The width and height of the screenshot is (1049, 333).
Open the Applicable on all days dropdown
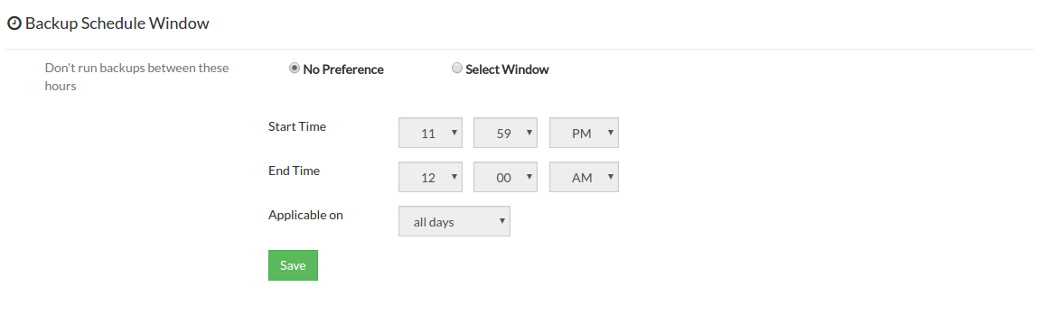point(454,221)
